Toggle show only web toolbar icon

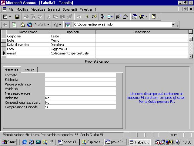tap(68, 25)
